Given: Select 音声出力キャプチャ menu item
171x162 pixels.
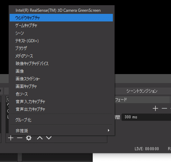Looking at the screenshot, I should click(x=61, y=109).
